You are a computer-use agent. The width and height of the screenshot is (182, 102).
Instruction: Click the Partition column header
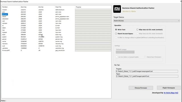click(x=5, y=7)
